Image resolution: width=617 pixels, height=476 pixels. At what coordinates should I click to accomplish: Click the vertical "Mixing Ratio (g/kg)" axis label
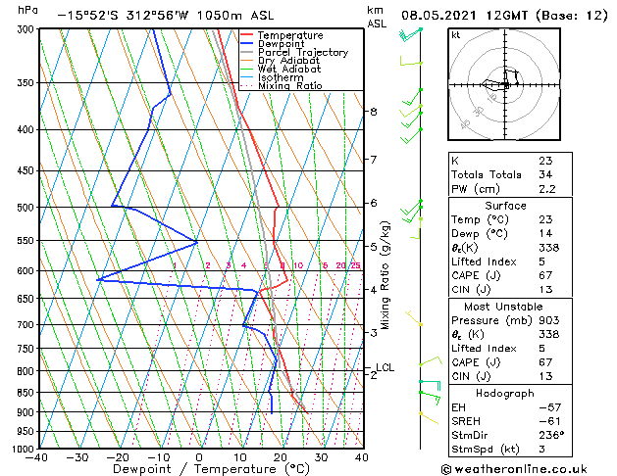pyautogui.click(x=385, y=275)
